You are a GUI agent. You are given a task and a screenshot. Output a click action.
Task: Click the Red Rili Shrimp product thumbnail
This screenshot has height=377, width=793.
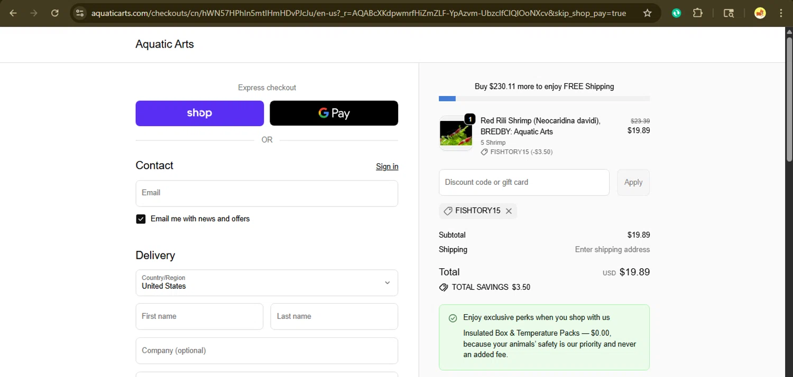pyautogui.click(x=456, y=134)
